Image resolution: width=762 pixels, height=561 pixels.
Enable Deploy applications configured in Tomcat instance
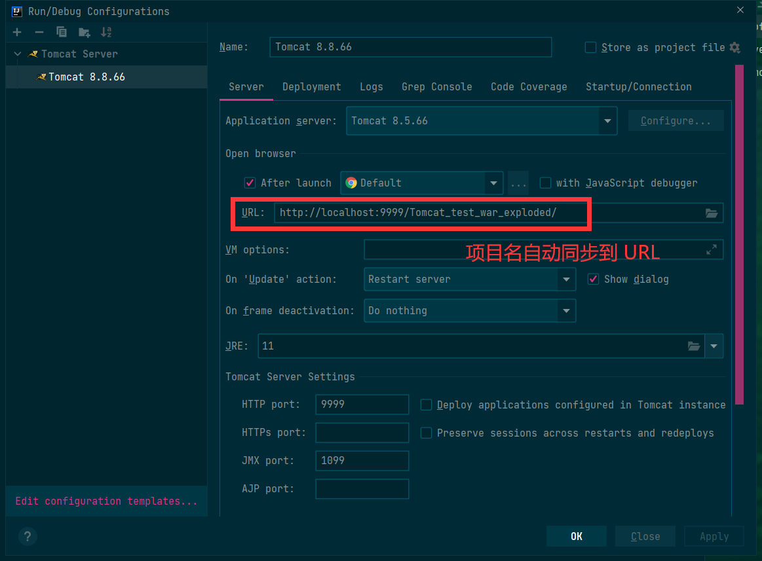click(426, 405)
